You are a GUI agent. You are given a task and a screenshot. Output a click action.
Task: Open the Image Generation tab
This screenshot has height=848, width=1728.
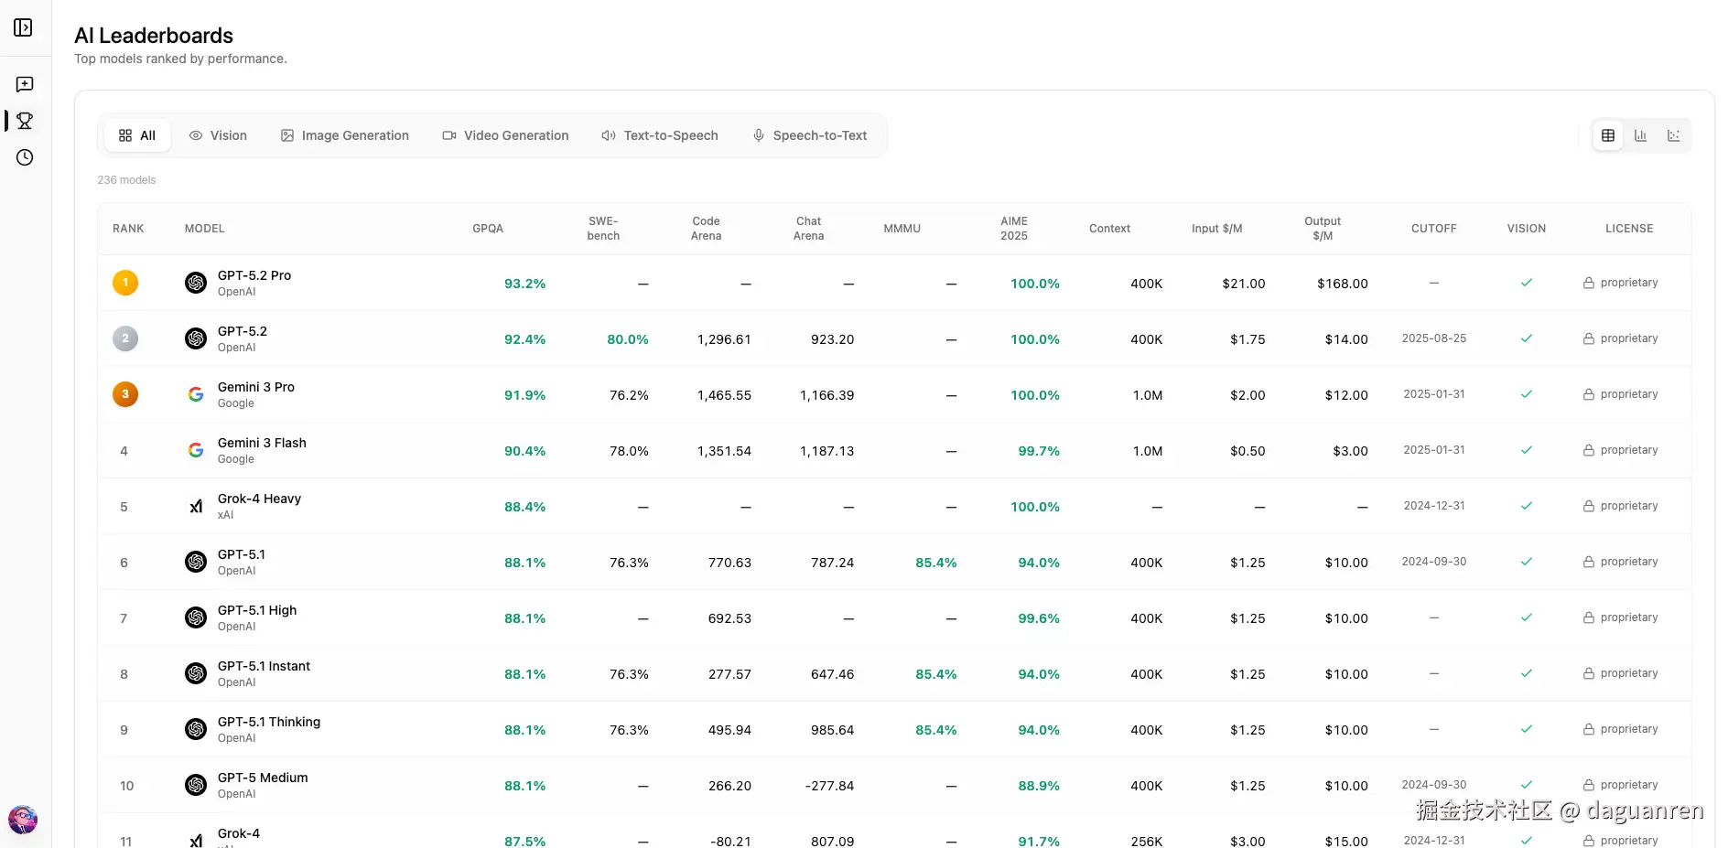(345, 135)
